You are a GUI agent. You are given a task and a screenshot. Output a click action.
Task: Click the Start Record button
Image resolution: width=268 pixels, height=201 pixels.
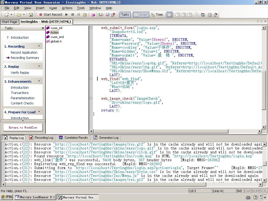[x=51, y=15]
